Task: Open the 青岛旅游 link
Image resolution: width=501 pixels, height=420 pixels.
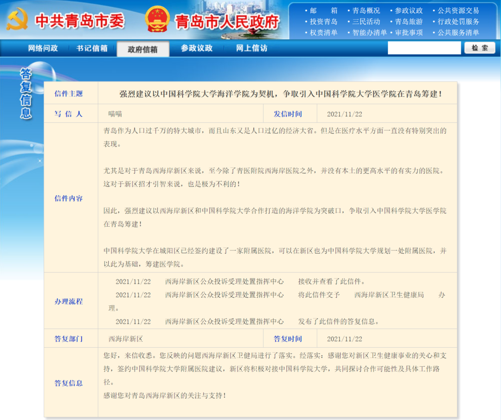Action: tap(409, 22)
